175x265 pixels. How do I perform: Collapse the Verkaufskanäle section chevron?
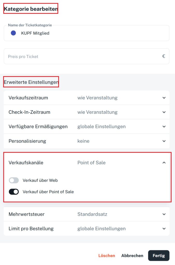point(164,163)
